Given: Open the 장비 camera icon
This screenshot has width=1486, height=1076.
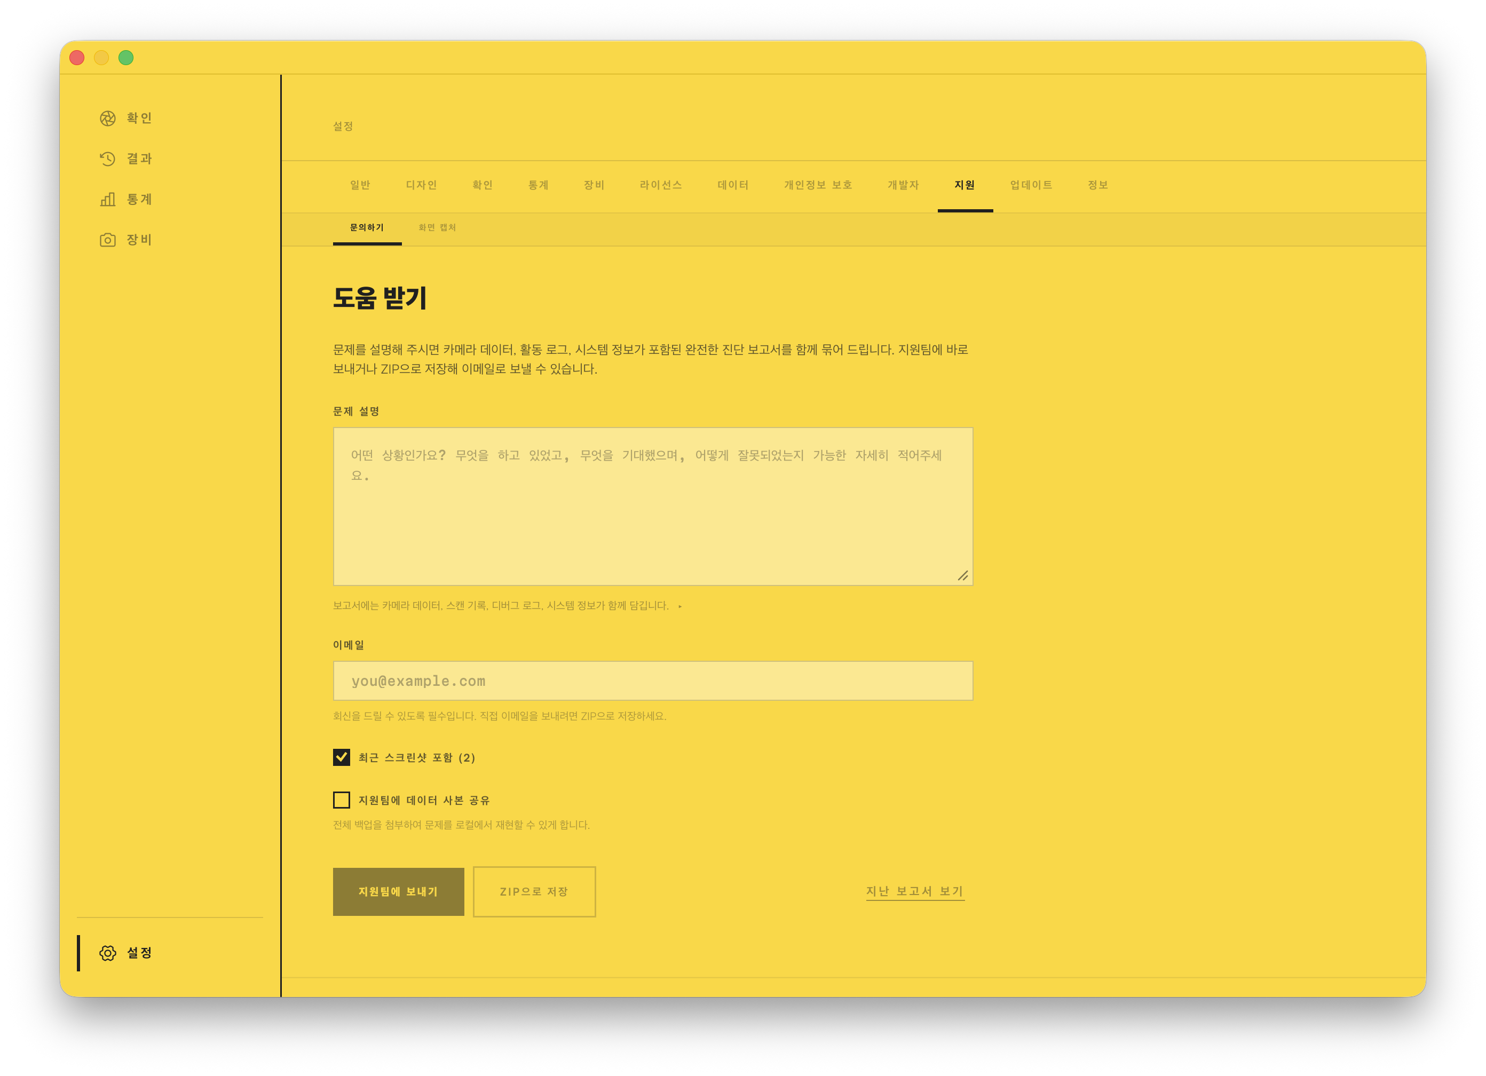Looking at the screenshot, I should point(107,240).
